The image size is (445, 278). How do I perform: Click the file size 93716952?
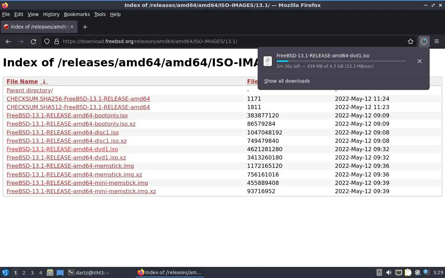[x=261, y=191]
